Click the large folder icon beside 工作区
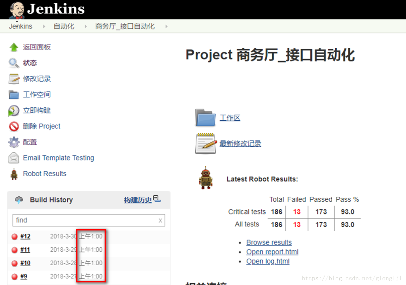 click(x=205, y=118)
